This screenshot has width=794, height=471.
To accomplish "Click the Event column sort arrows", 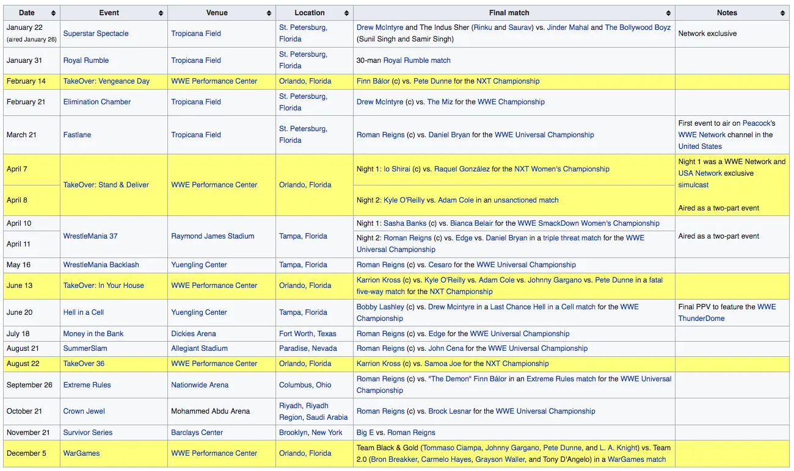I will coord(161,13).
